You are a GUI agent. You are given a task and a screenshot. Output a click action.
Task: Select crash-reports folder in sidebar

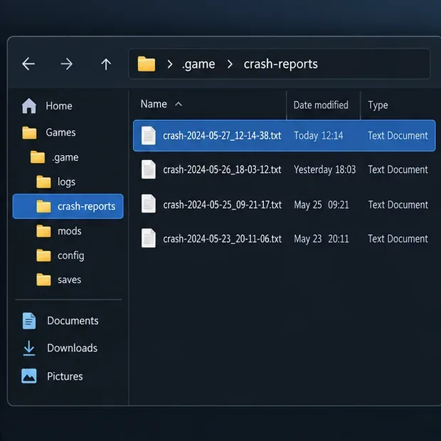point(68,206)
